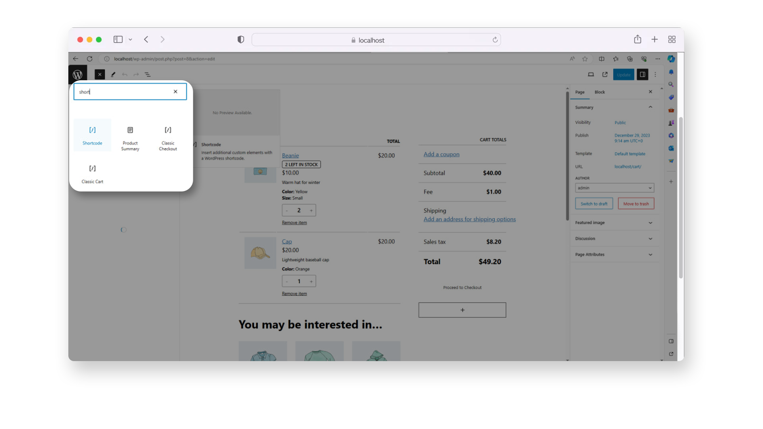Viewport: 763px width, 429px height.
Task: Toggle page Visibility set to Public
Action: click(x=620, y=122)
